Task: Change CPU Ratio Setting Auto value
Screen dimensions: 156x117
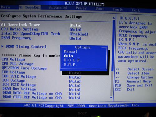Action: (76, 30)
